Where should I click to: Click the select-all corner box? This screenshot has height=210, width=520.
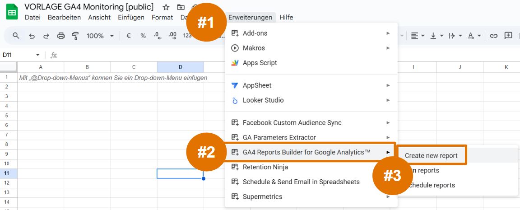click(9, 67)
